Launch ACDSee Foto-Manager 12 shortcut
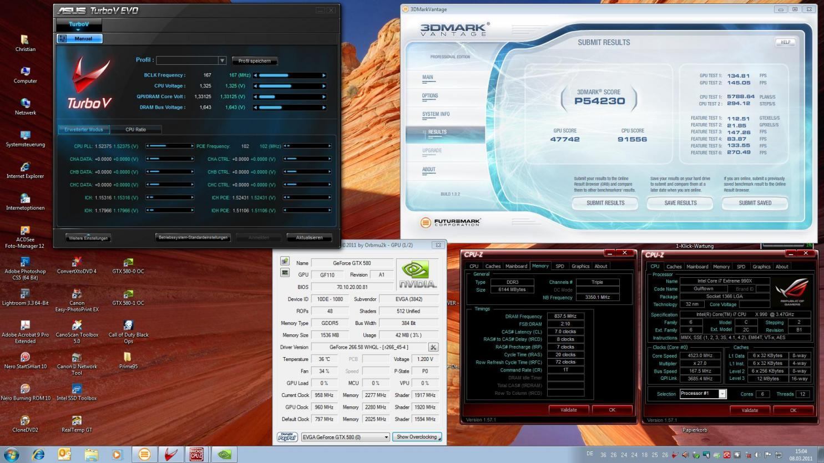Screen dimensions: 824x463 [x=25, y=237]
